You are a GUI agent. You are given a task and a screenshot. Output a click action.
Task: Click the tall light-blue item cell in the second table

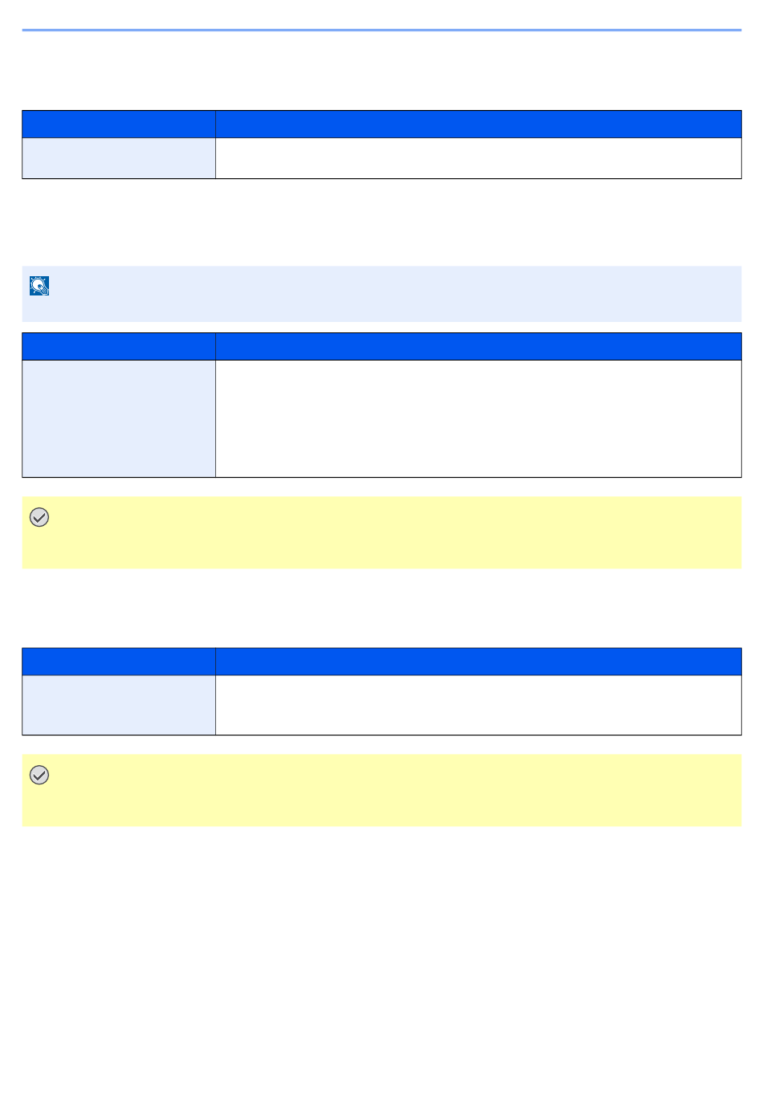[119, 419]
